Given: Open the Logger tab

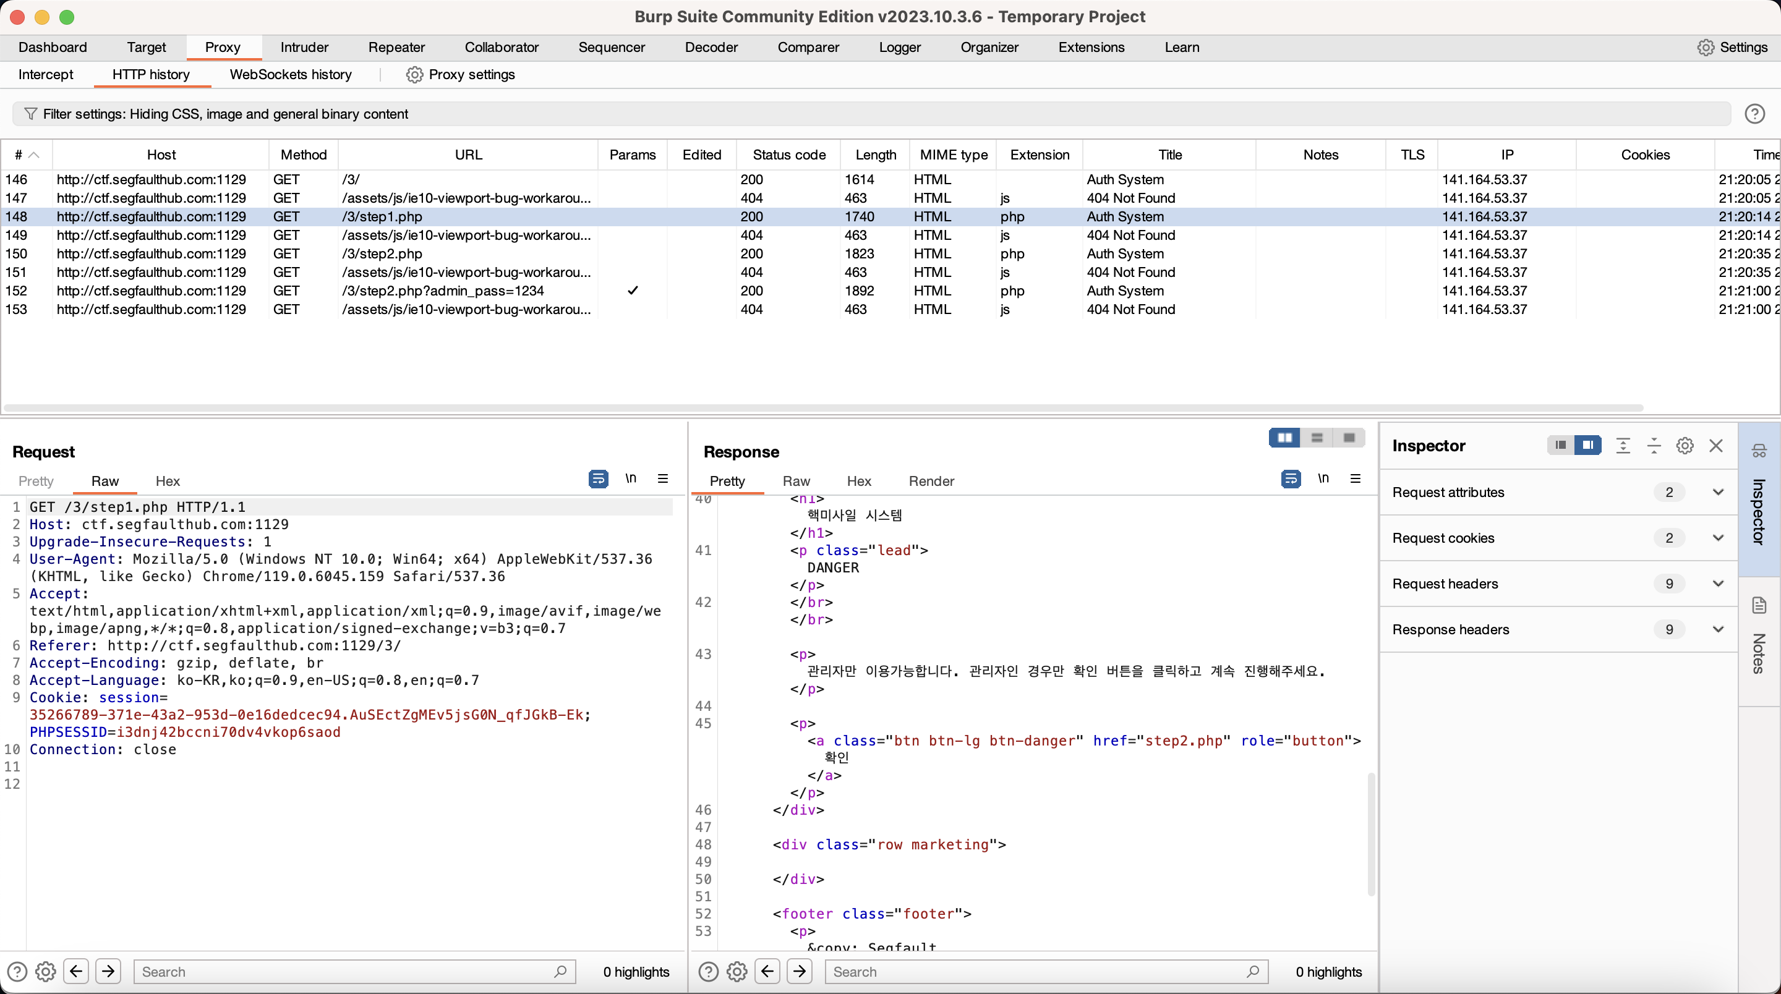Looking at the screenshot, I should (x=900, y=47).
